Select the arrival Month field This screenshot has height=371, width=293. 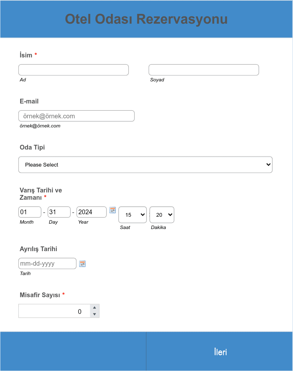tap(30, 212)
